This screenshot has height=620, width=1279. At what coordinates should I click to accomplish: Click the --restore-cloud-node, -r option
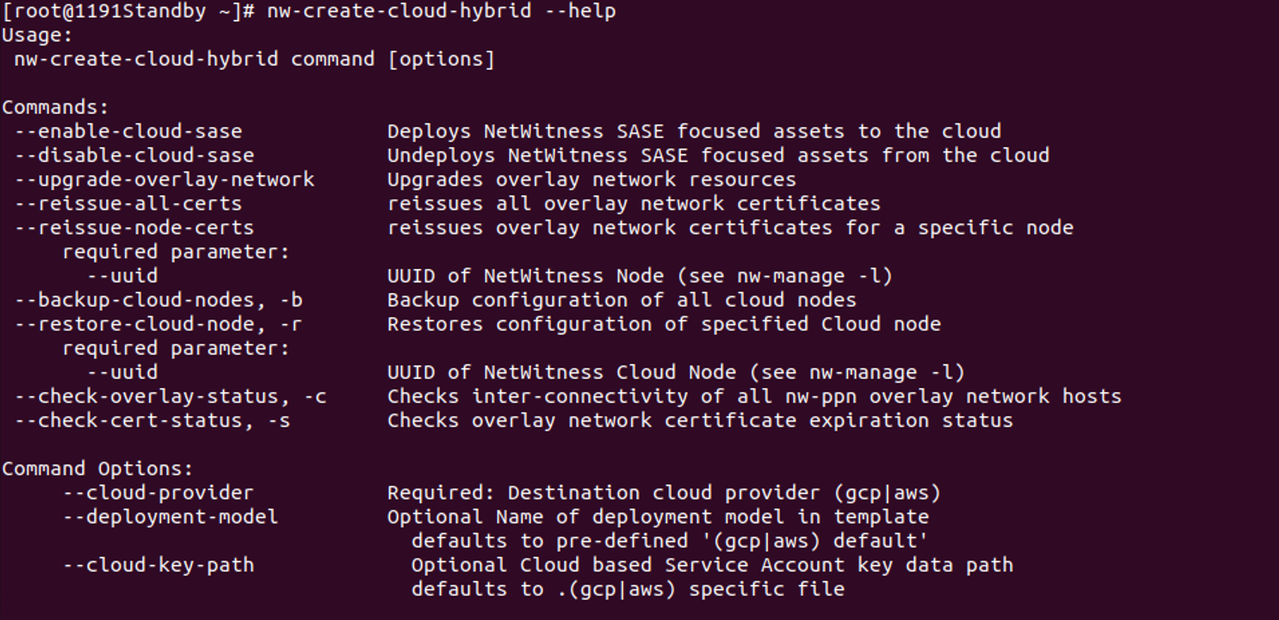tap(158, 324)
